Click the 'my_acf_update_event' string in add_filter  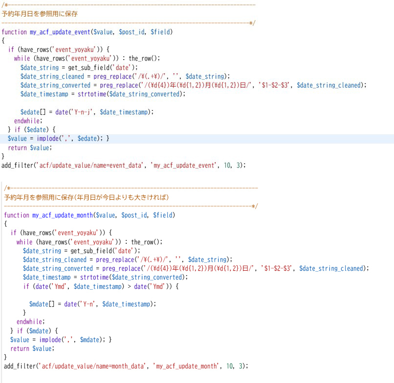coord(183,165)
